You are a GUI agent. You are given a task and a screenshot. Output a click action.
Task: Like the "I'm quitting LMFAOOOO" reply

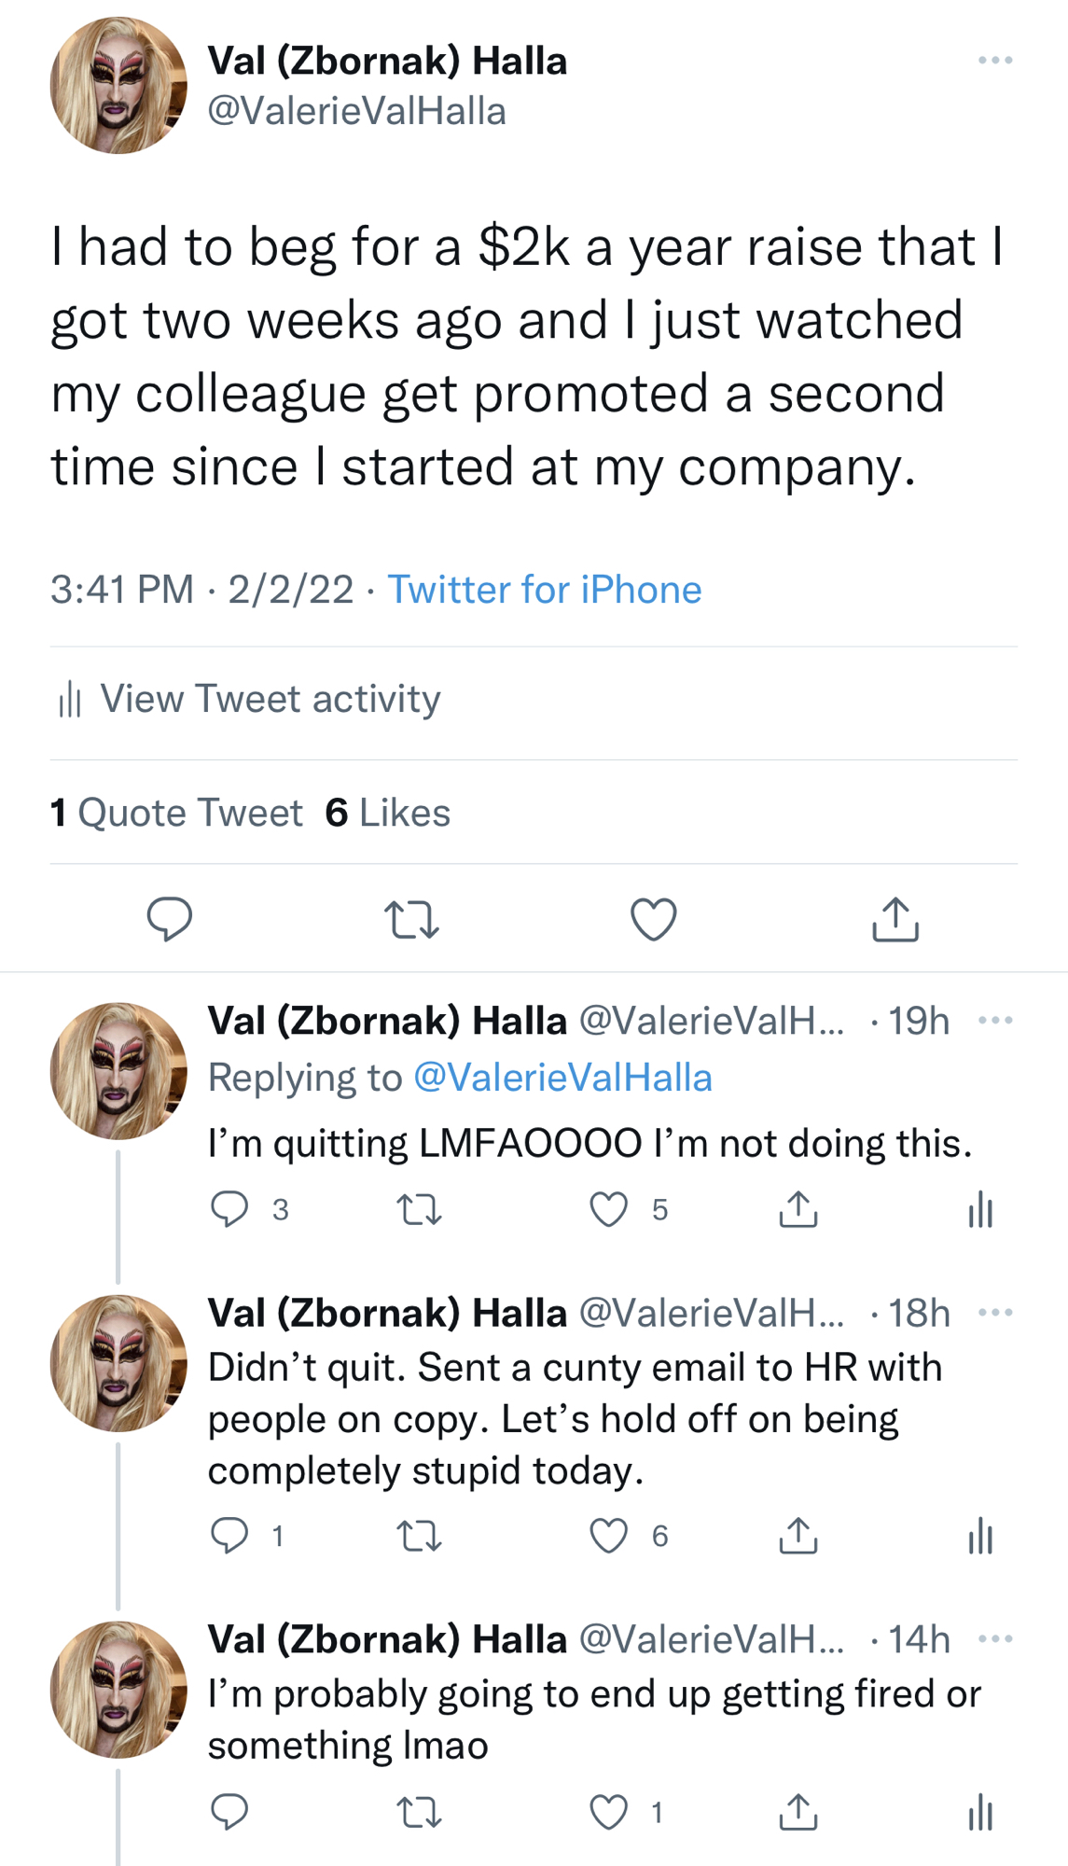[609, 1209]
